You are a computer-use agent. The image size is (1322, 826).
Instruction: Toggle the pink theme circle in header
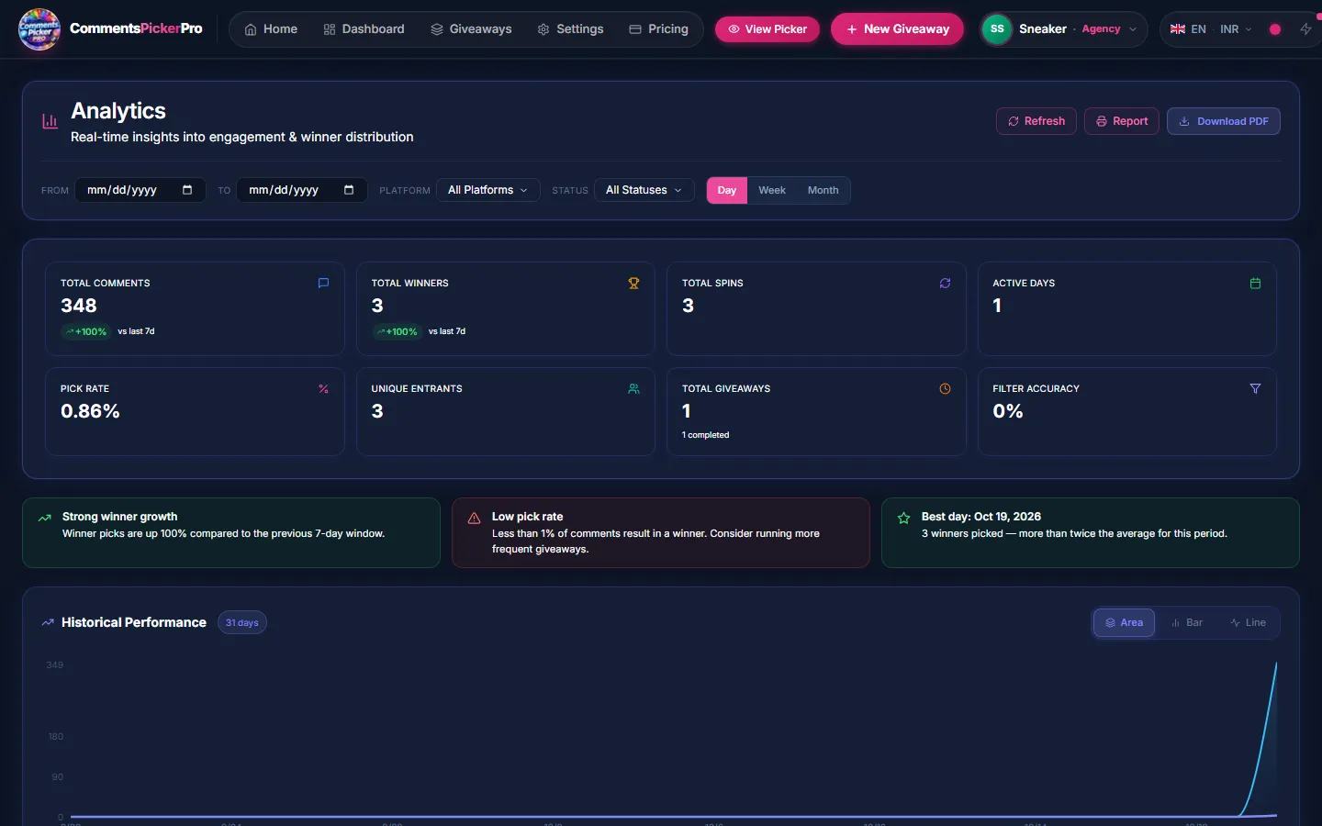(x=1275, y=29)
